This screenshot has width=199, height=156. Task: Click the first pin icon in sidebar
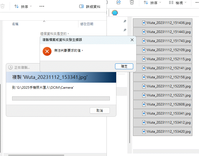[125, 21]
